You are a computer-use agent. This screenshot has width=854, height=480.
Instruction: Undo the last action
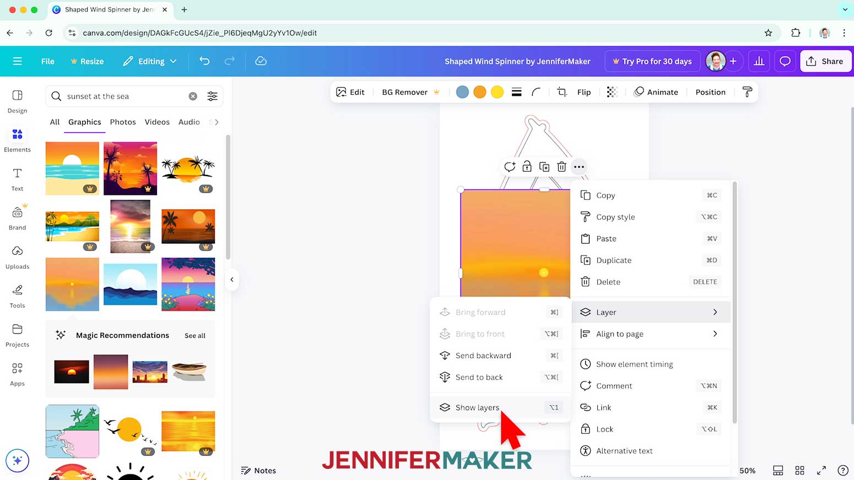(x=204, y=61)
